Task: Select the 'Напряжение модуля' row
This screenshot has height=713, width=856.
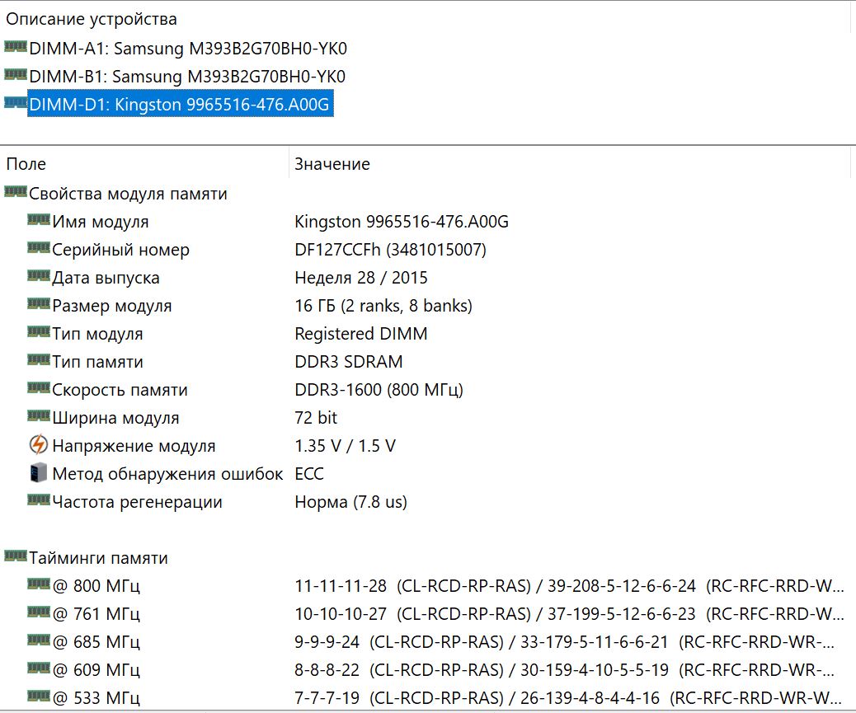Action: pyautogui.click(x=134, y=446)
